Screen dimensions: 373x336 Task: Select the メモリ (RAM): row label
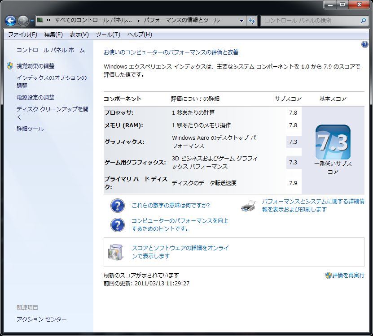pos(124,125)
